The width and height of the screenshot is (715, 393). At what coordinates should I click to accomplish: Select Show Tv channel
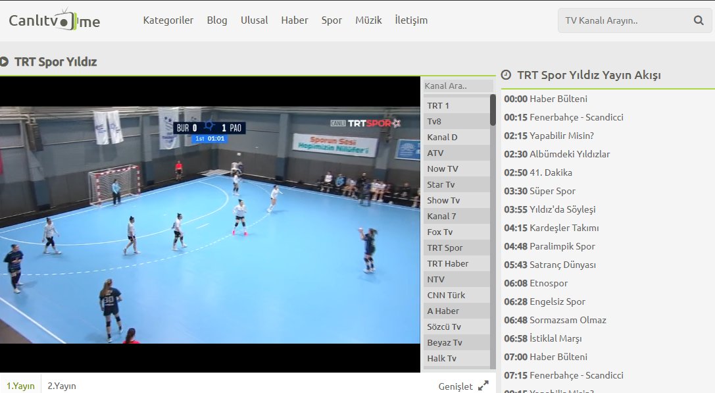click(456, 200)
